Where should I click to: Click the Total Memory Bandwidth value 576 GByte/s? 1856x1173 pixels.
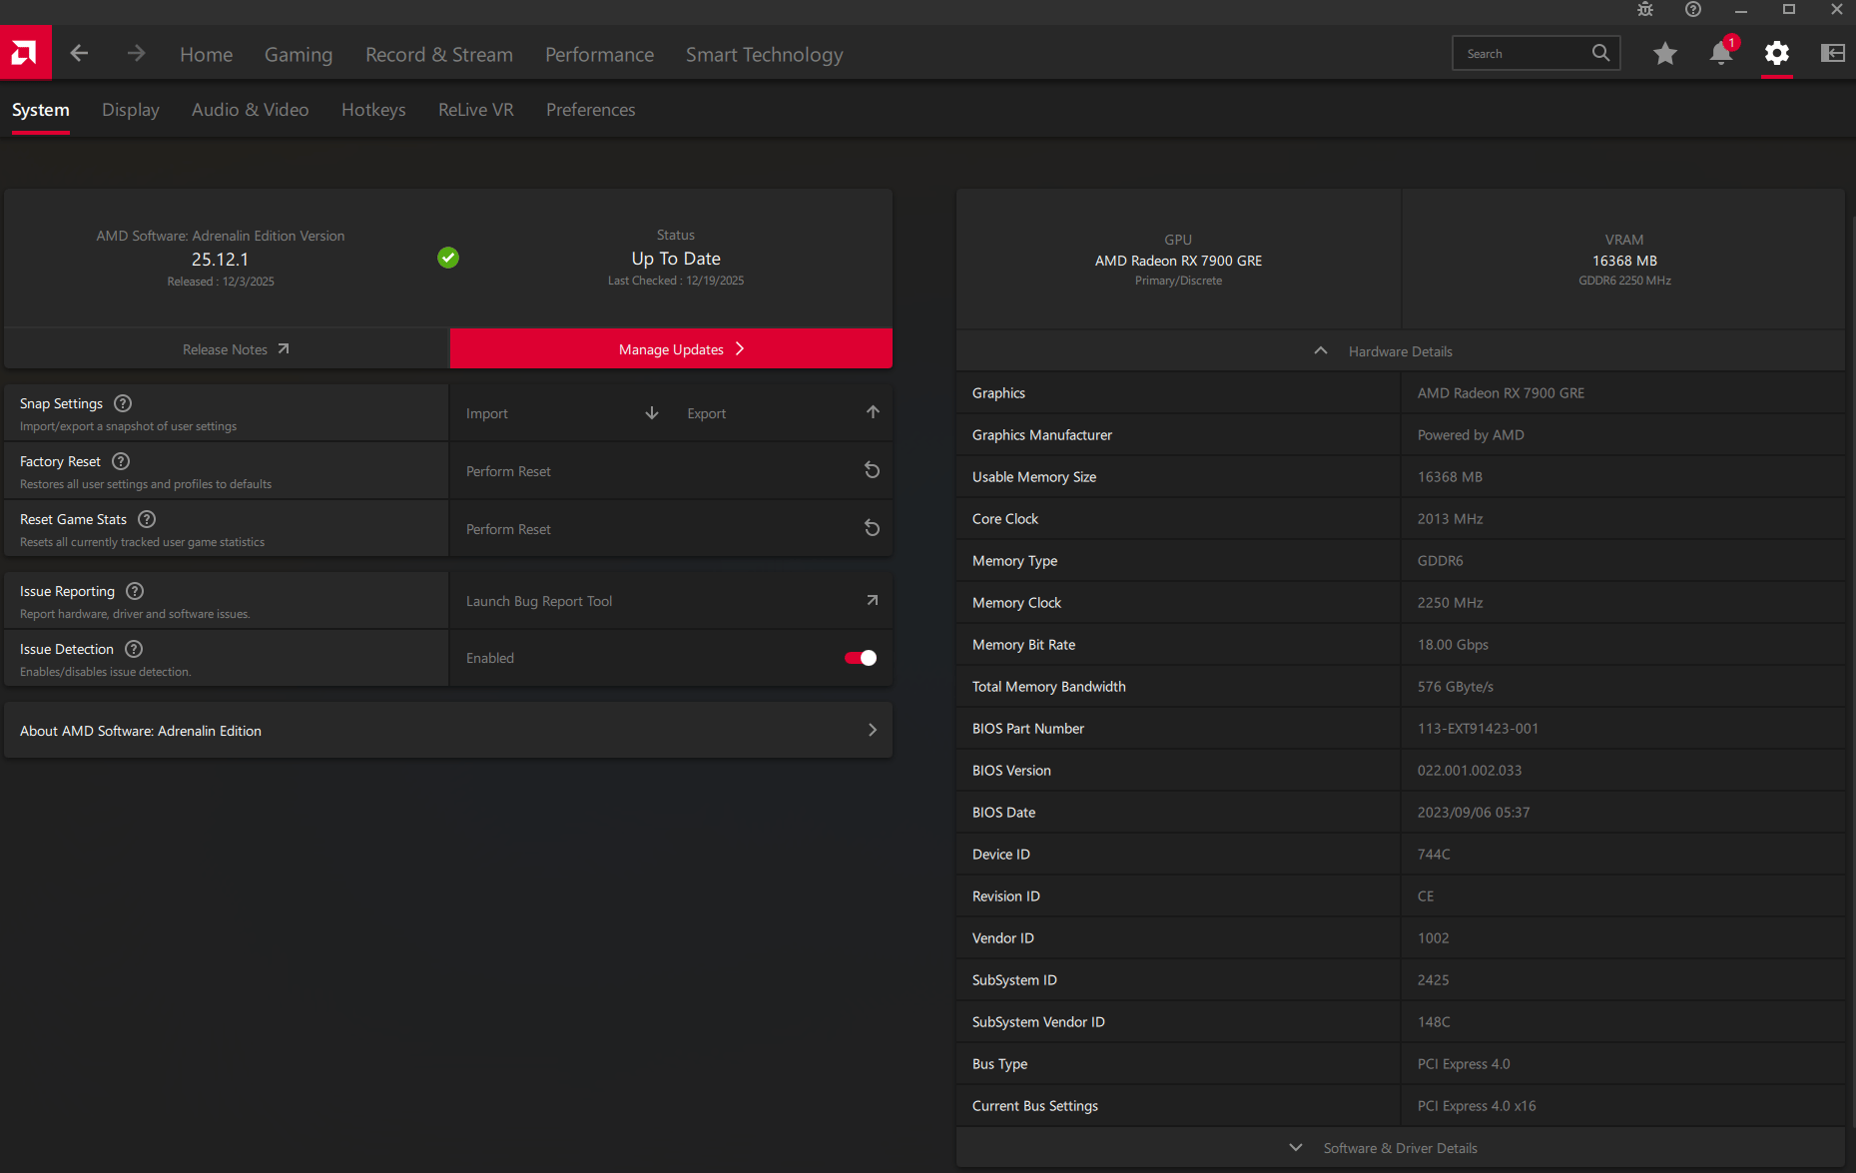click(1456, 687)
